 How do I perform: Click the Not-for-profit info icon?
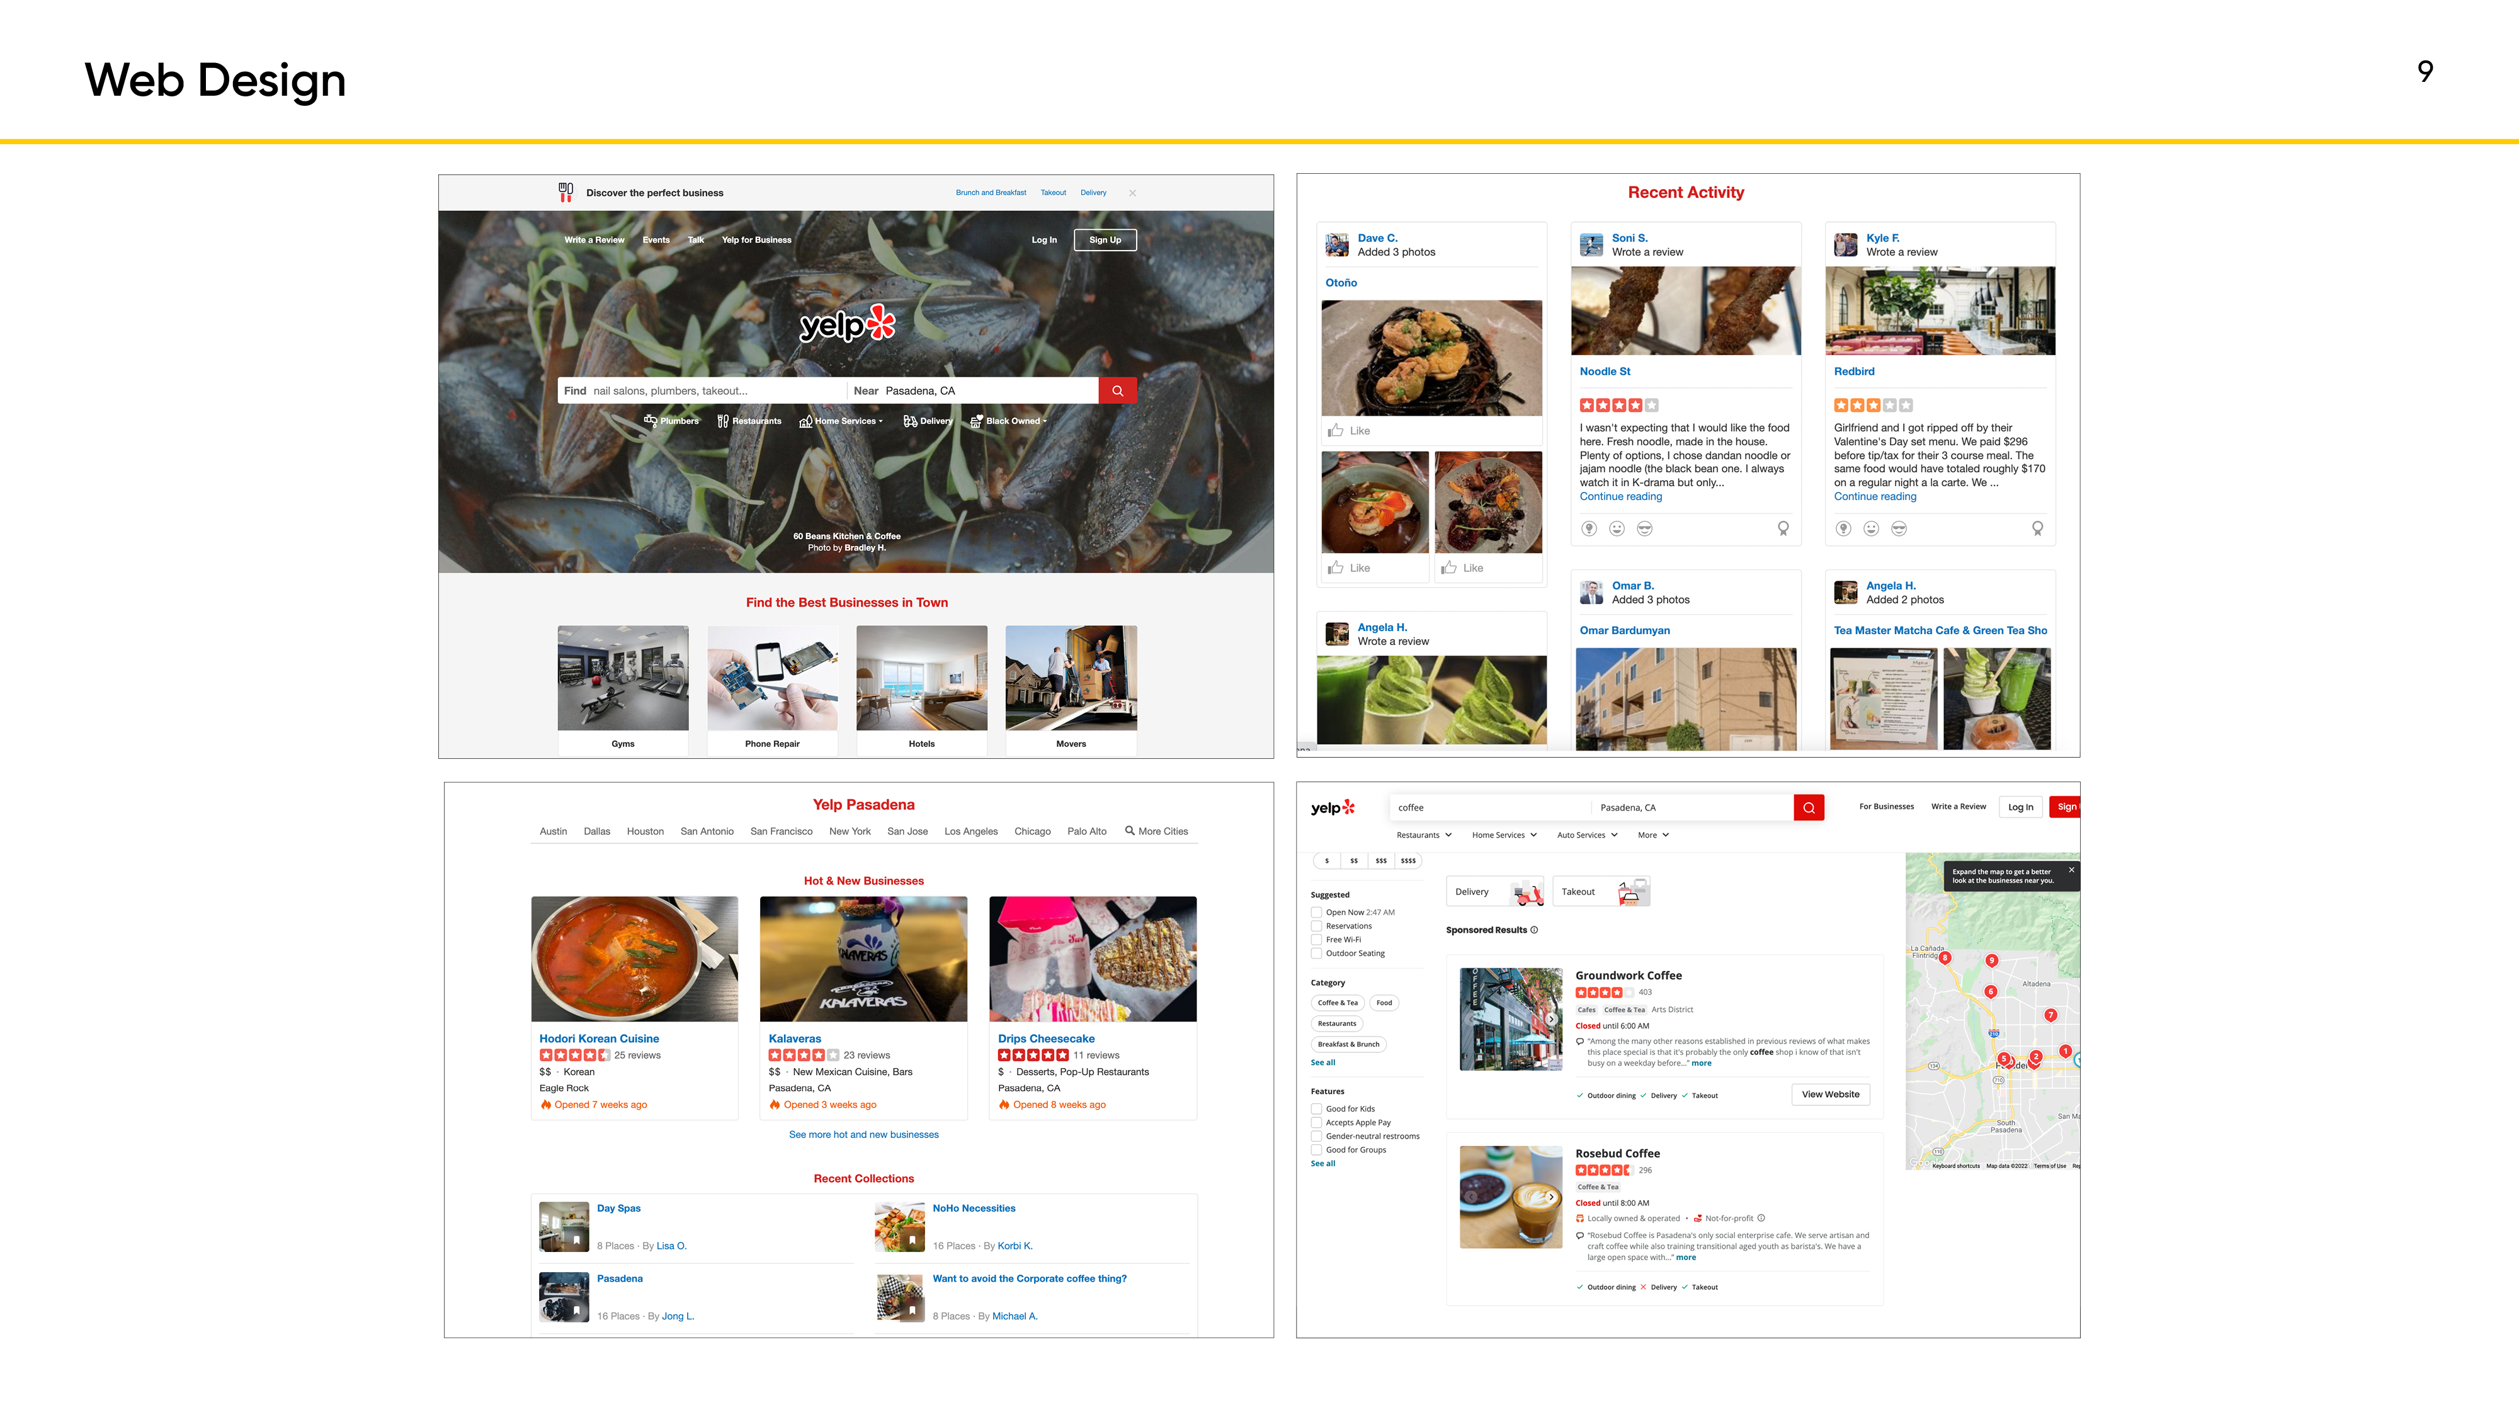(x=1761, y=1219)
